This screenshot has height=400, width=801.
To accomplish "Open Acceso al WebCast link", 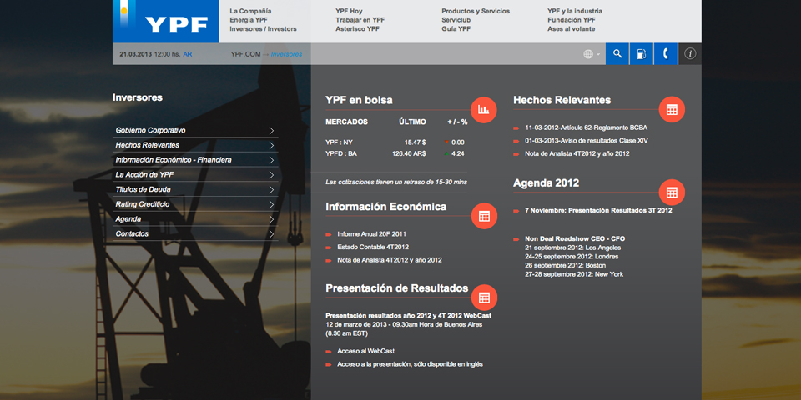I will (365, 351).
